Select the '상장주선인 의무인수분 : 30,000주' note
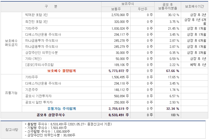The height and width of the screenshot is (139, 209). (50, 135)
